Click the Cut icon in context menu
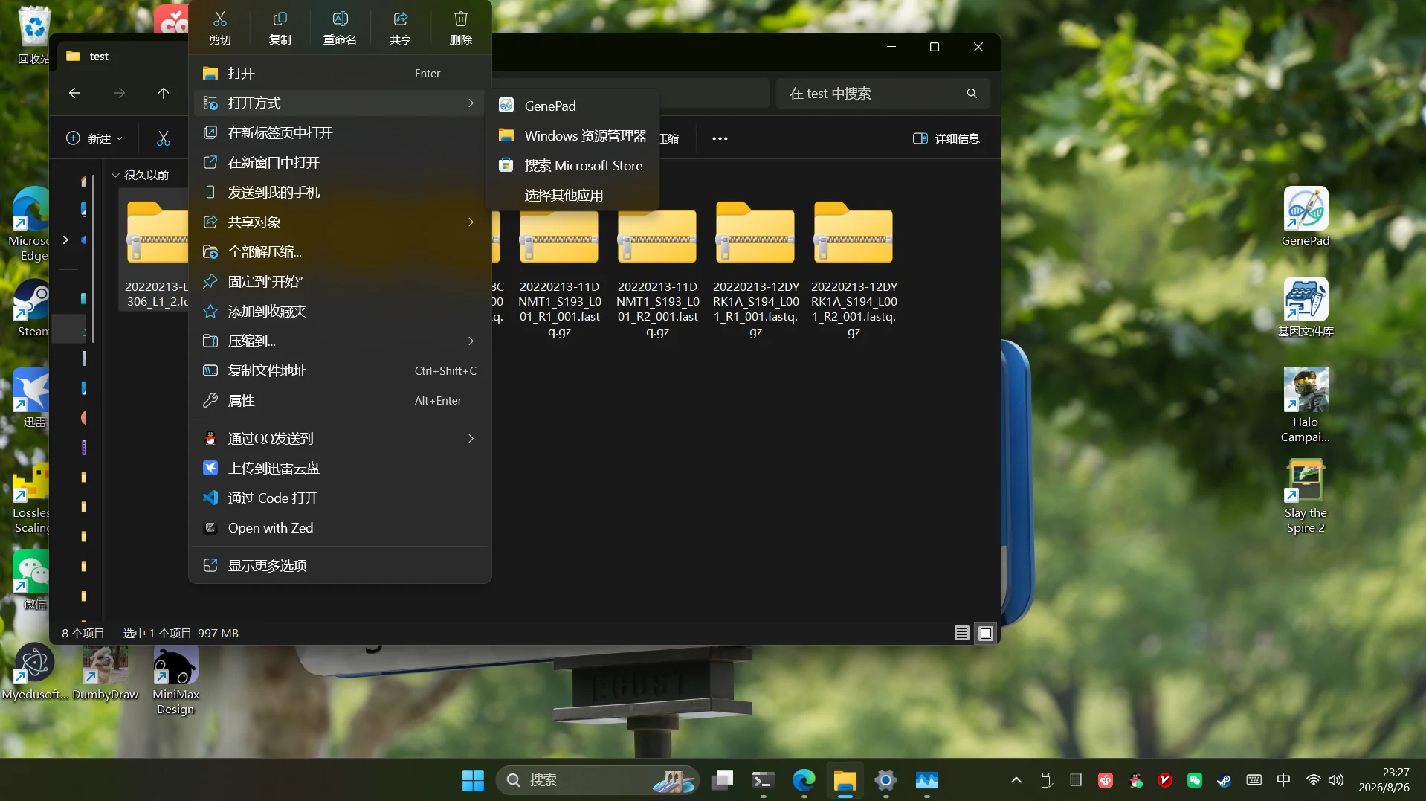 [x=220, y=28]
